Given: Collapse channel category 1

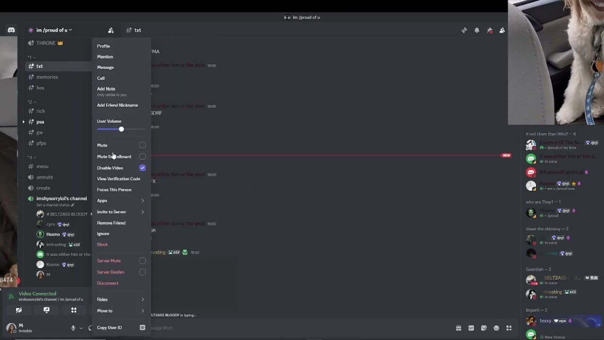Looking at the screenshot, I should click(x=32, y=57).
